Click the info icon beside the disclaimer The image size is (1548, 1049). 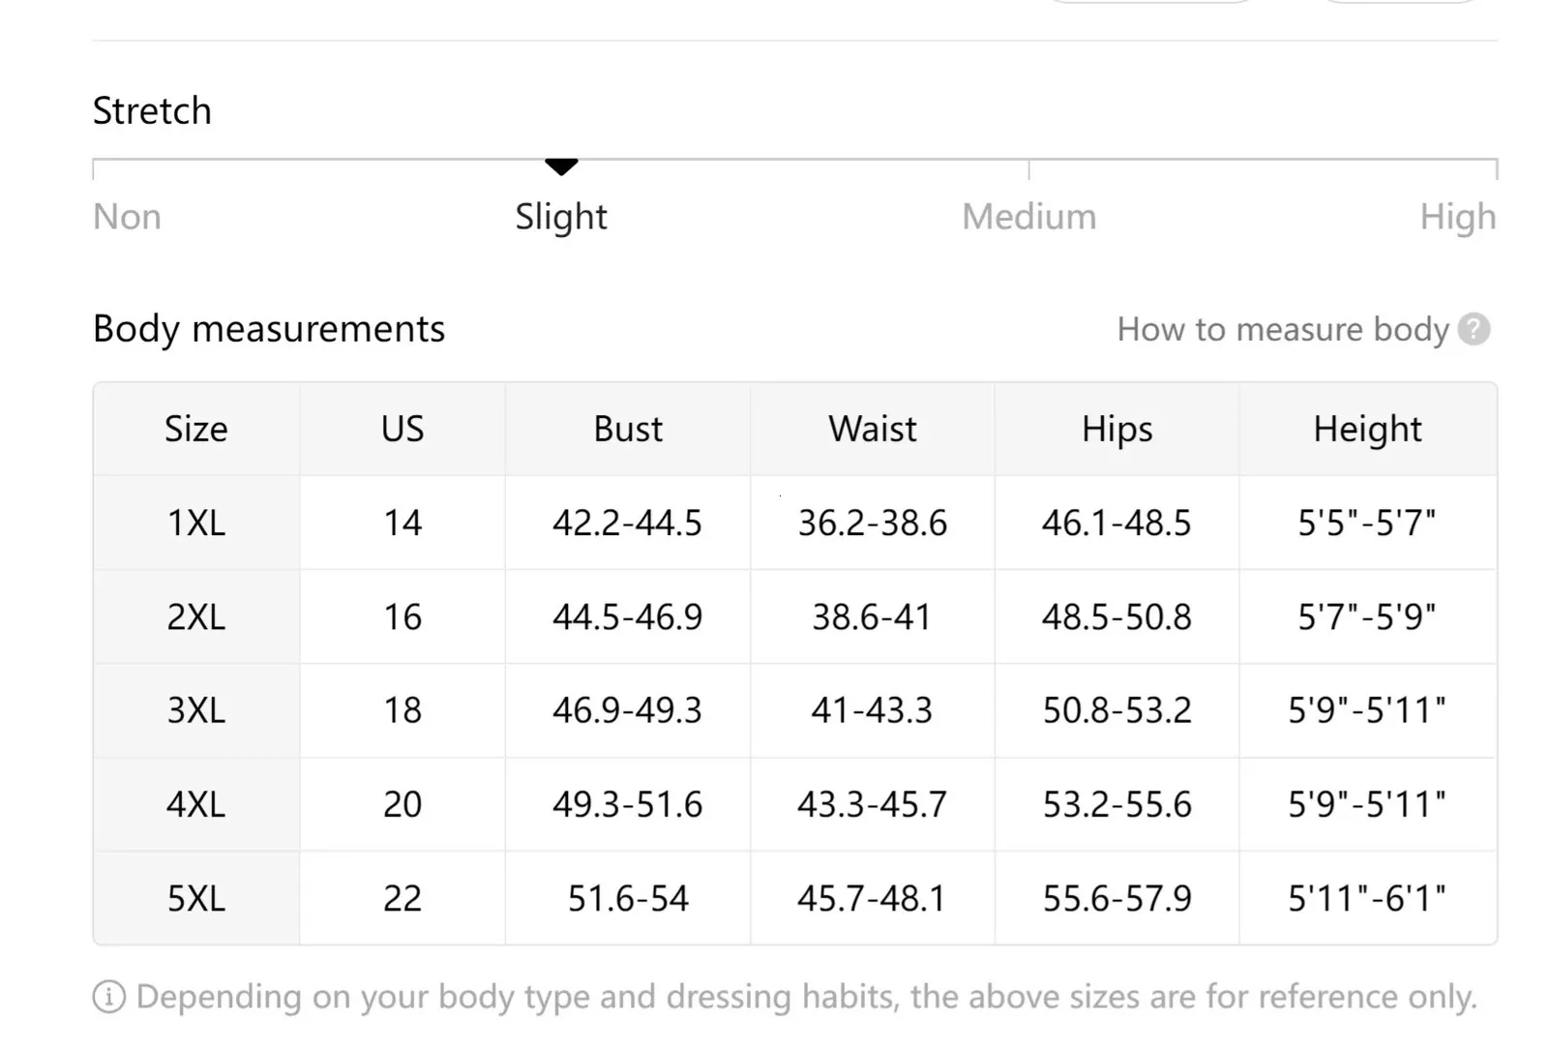pos(109,997)
